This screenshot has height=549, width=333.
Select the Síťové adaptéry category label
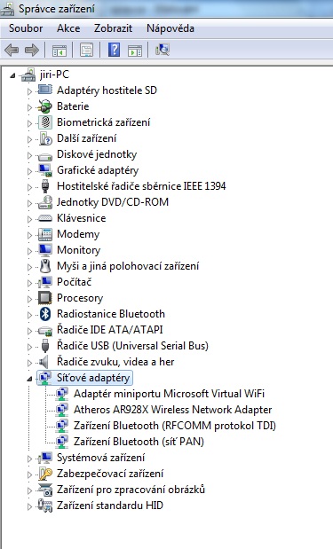(93, 378)
